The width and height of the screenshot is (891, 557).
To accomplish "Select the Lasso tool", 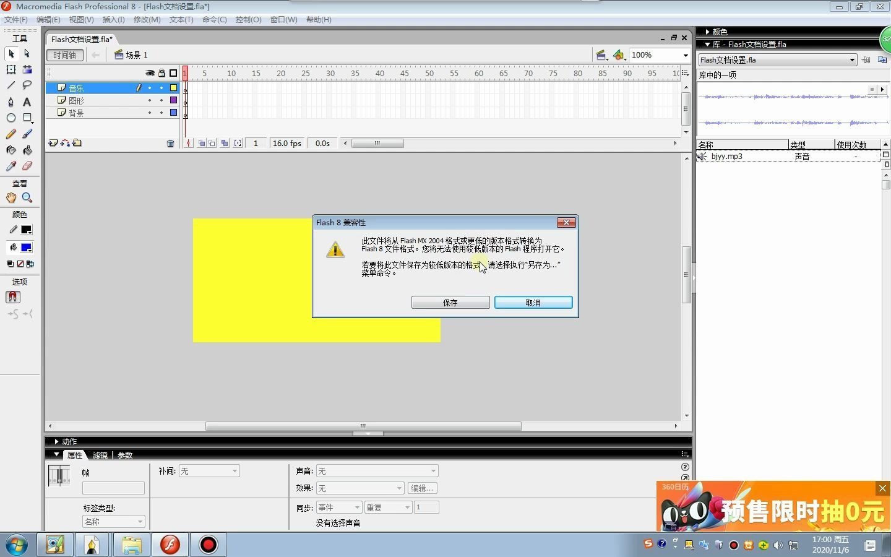I will [27, 85].
